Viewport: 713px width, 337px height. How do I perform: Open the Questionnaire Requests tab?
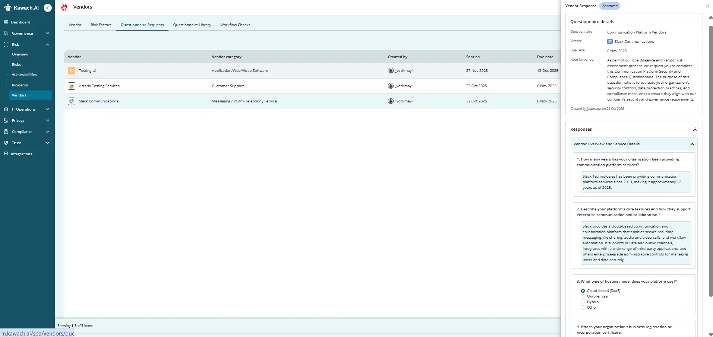[x=142, y=25]
